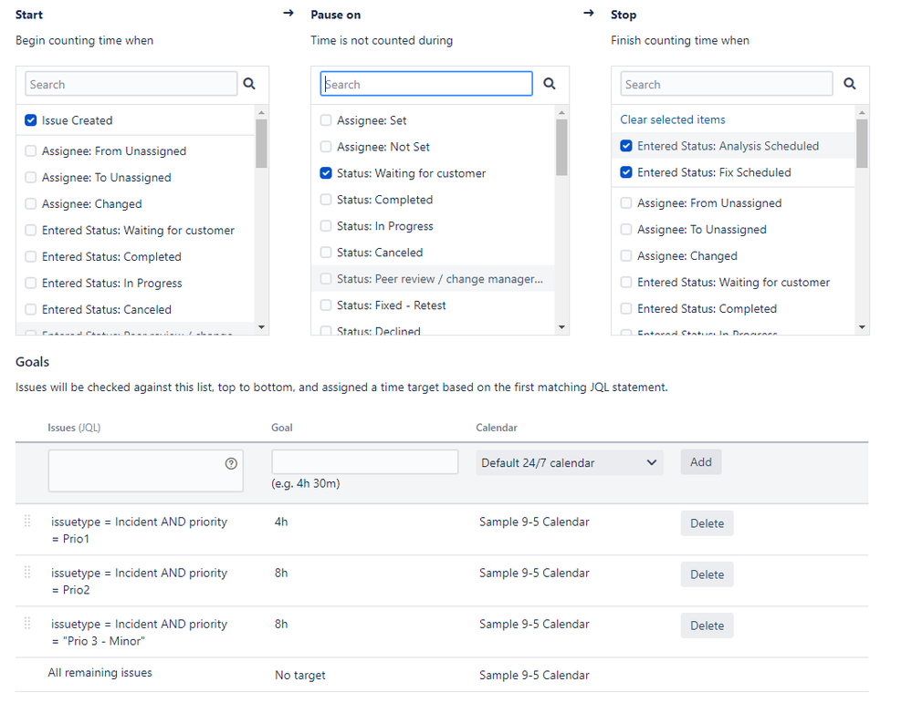This screenshot has width=912, height=703.
Task: Check Entered Status: Completed in Start list
Action: pos(31,257)
